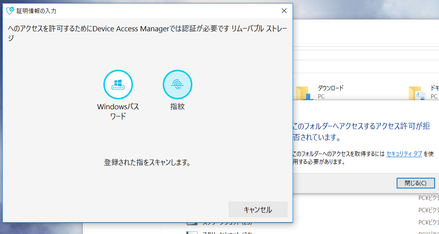Close the credential input dialog
This screenshot has height=234, width=439.
(x=284, y=11)
